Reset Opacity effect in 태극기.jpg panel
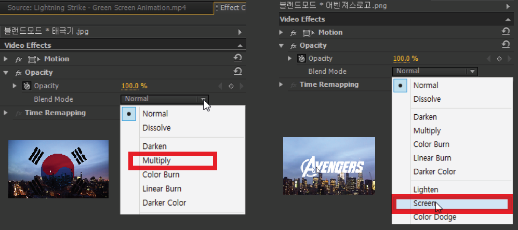This screenshot has width=518, height=230. [237, 71]
